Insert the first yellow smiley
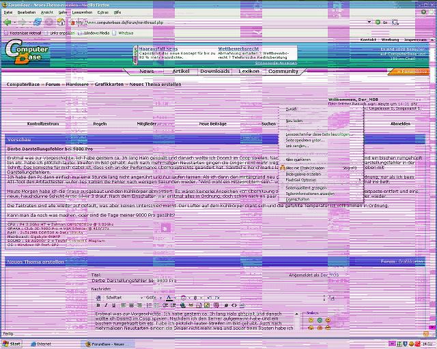The width and height of the screenshot is (437, 349). click(x=311, y=320)
